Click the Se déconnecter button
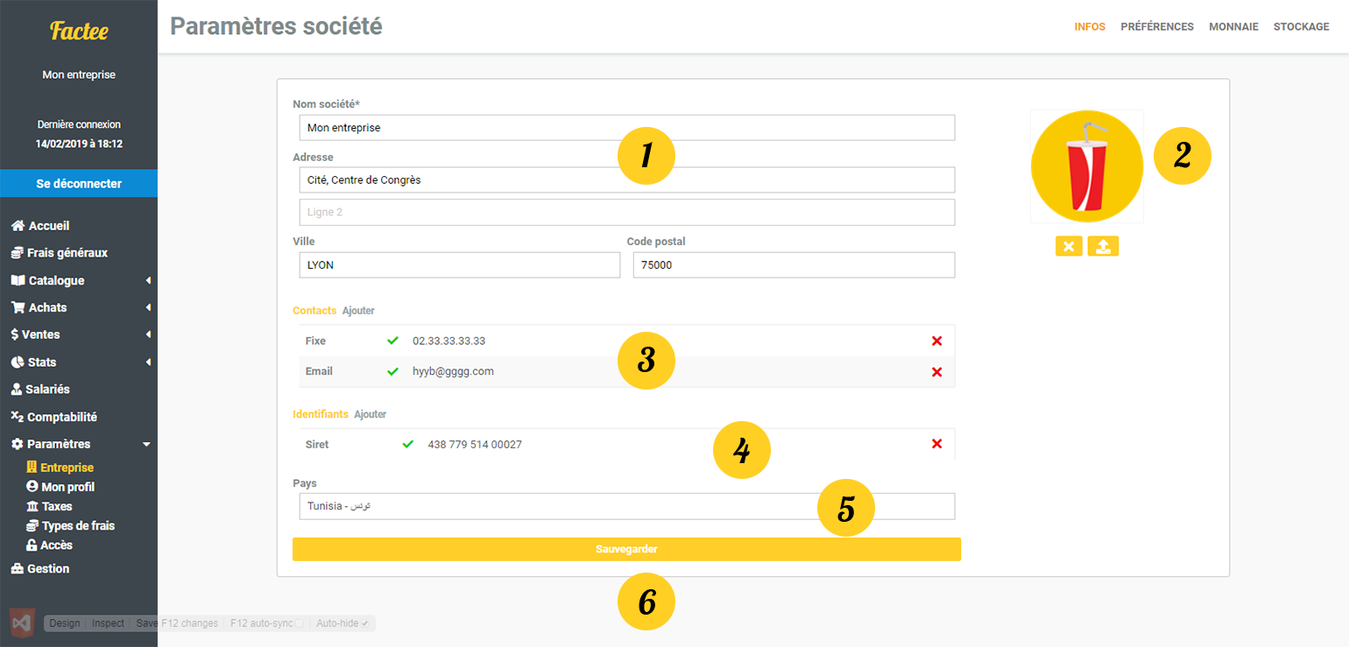This screenshot has width=1349, height=647. click(x=79, y=184)
